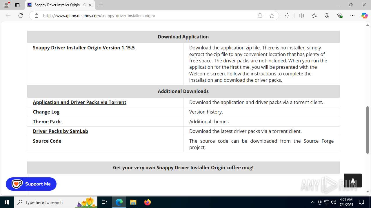
Task: Add this page to favorites star
Action: click(x=272, y=16)
